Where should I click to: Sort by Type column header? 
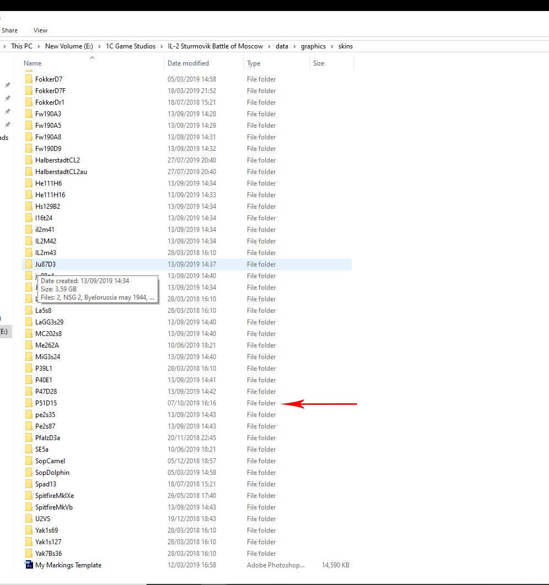coord(254,63)
